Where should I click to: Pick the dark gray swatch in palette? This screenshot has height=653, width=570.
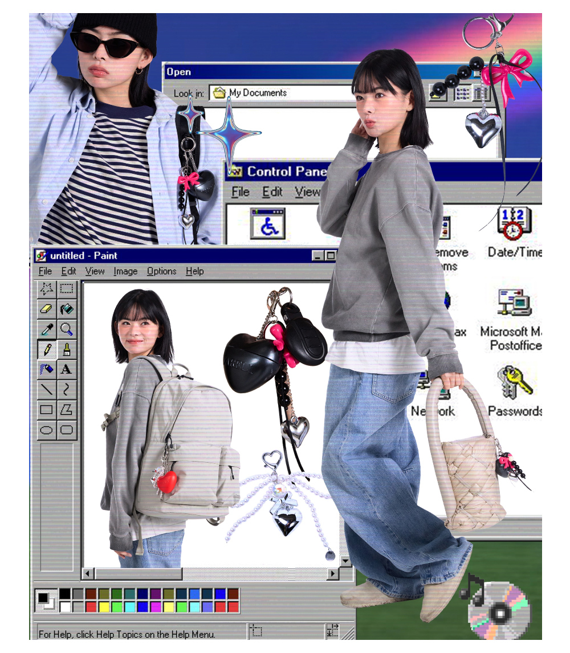click(x=78, y=594)
